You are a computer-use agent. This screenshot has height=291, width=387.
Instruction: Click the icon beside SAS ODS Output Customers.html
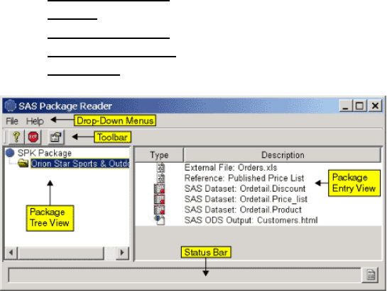click(x=160, y=219)
